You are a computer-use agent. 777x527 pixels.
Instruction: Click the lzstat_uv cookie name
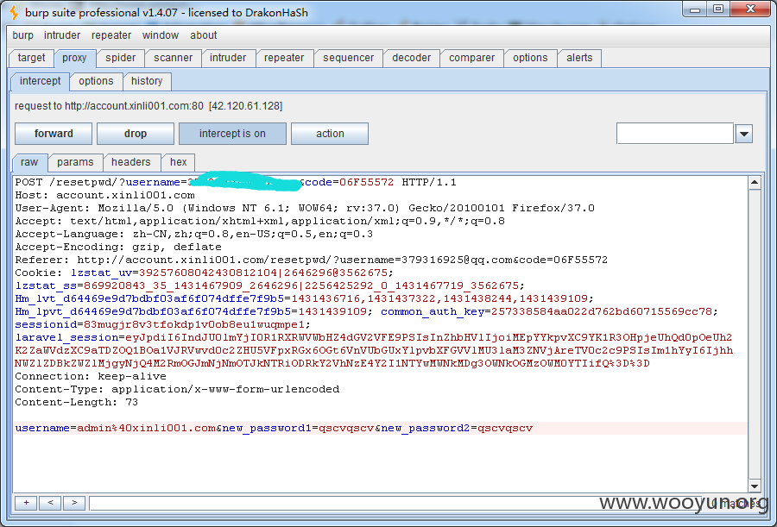[102, 273]
